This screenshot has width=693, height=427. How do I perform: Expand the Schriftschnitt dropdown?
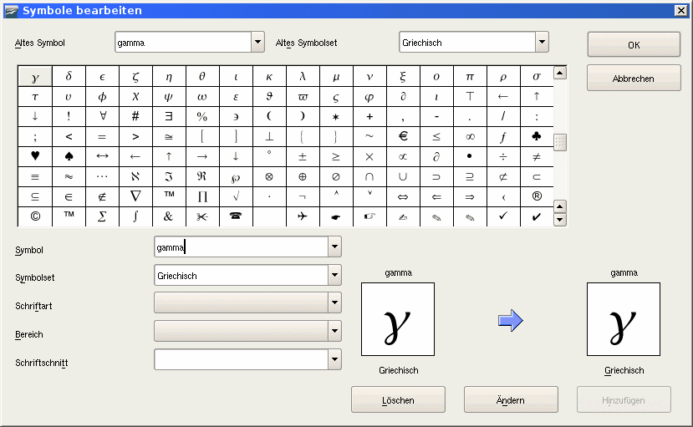(334, 359)
